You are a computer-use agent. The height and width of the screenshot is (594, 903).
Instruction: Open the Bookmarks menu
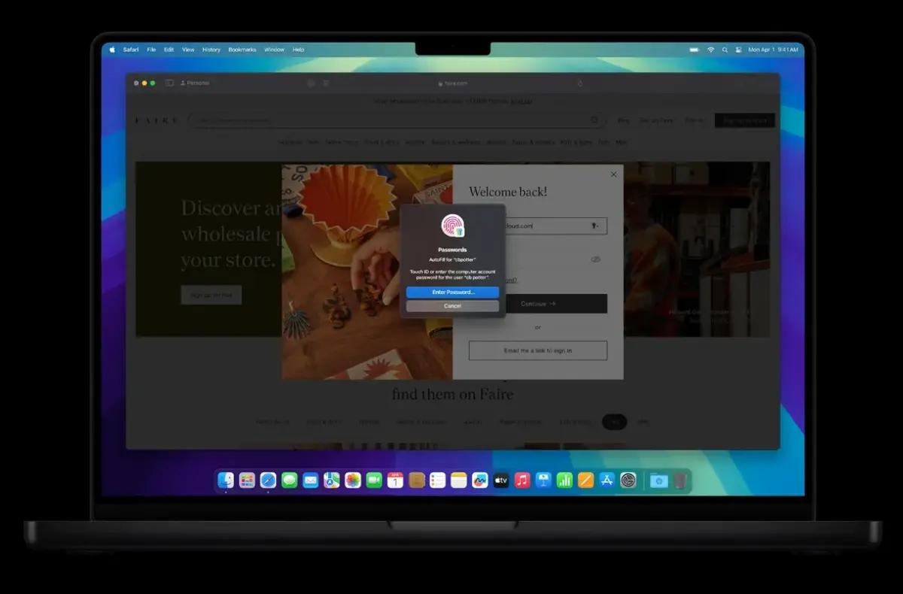(242, 50)
